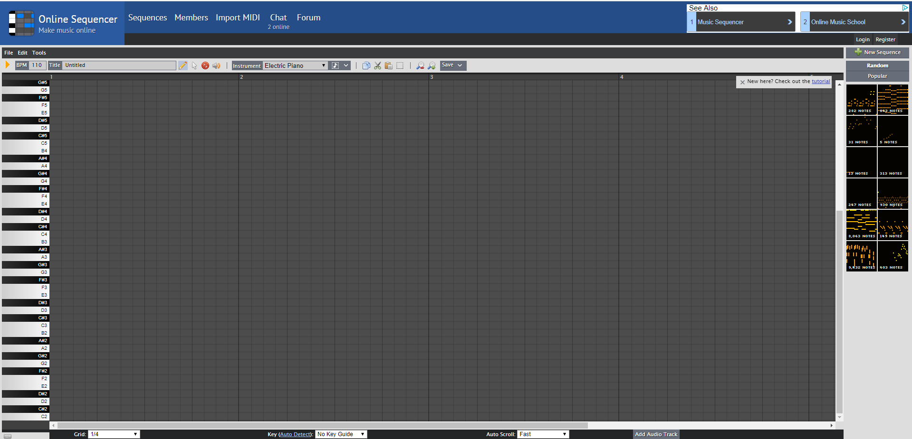Open the instrument note settings icon
Viewport: 912px width, 439px height.
click(x=335, y=65)
